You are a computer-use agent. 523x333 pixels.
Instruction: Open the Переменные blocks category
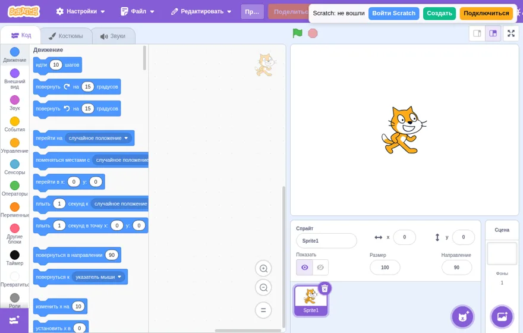15,209
